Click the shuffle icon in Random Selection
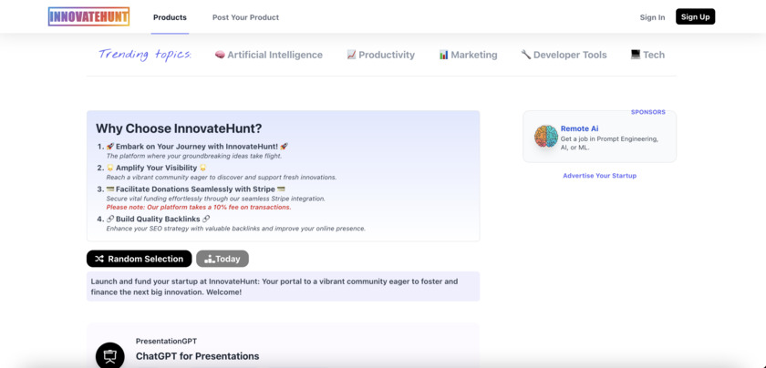The height and width of the screenshot is (368, 766). point(99,259)
